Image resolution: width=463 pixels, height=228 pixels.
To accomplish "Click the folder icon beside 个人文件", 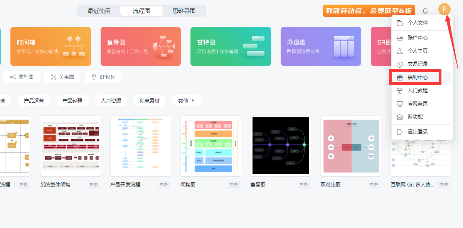I will tap(400, 23).
